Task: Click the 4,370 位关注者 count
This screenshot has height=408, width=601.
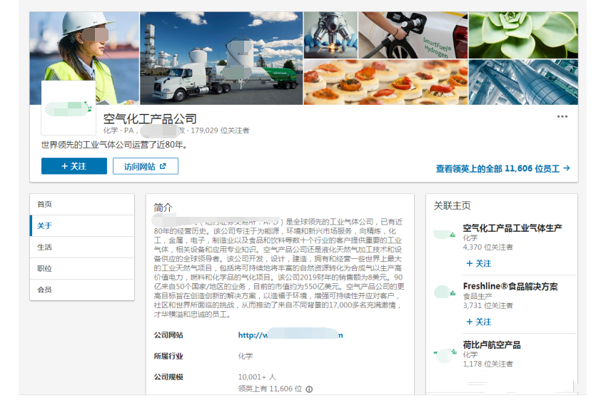Action: [488, 247]
